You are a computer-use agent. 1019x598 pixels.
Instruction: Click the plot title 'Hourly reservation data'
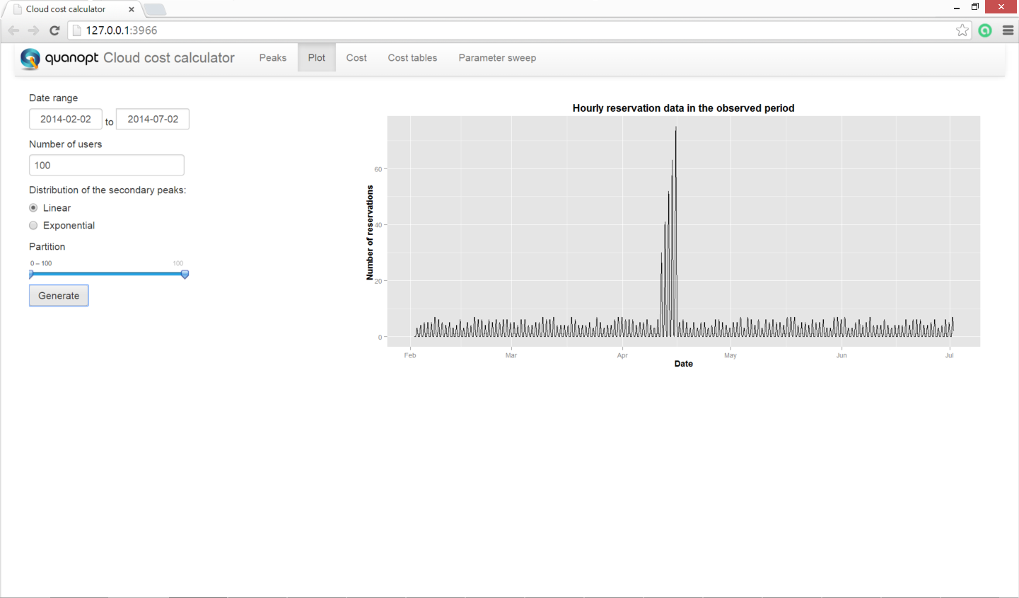point(683,108)
